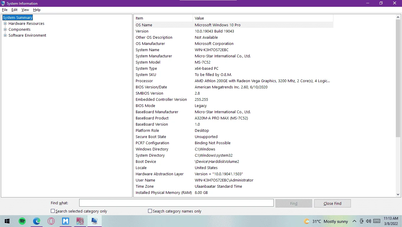Click the 'C:\Windows\system32' value
402x227 pixels.
pos(213,155)
